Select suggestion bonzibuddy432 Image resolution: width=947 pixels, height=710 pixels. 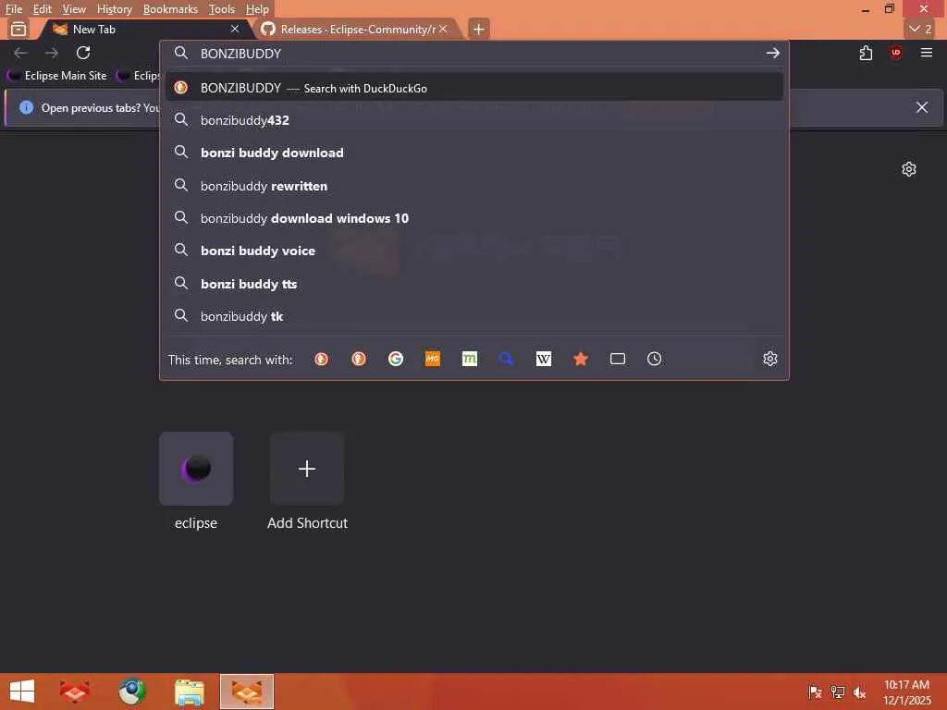tap(474, 120)
